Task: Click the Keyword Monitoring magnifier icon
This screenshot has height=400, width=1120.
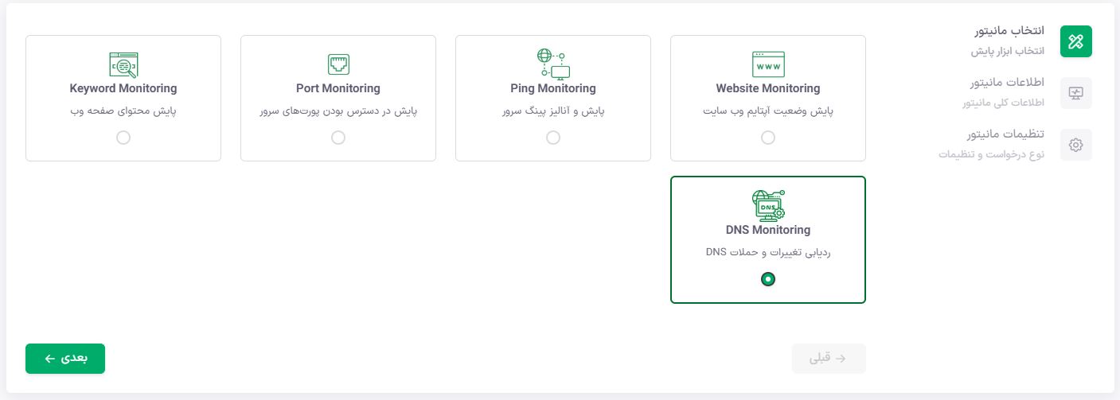Action: point(123,64)
